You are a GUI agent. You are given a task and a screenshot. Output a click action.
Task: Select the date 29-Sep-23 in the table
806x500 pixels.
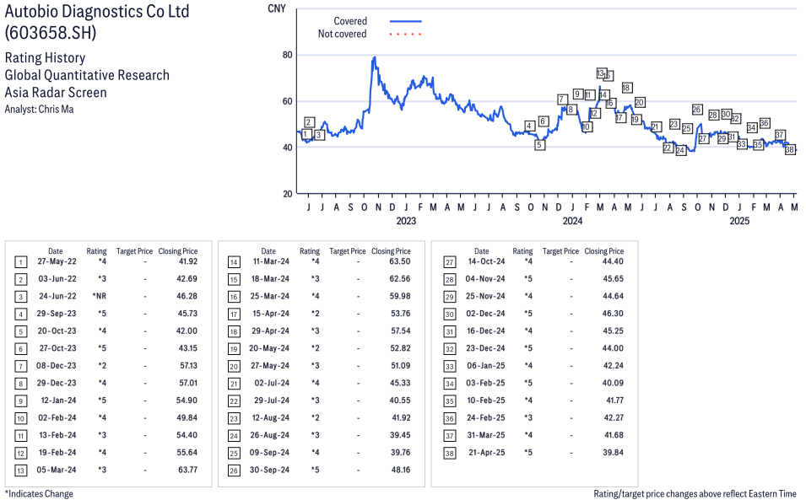[56, 314]
